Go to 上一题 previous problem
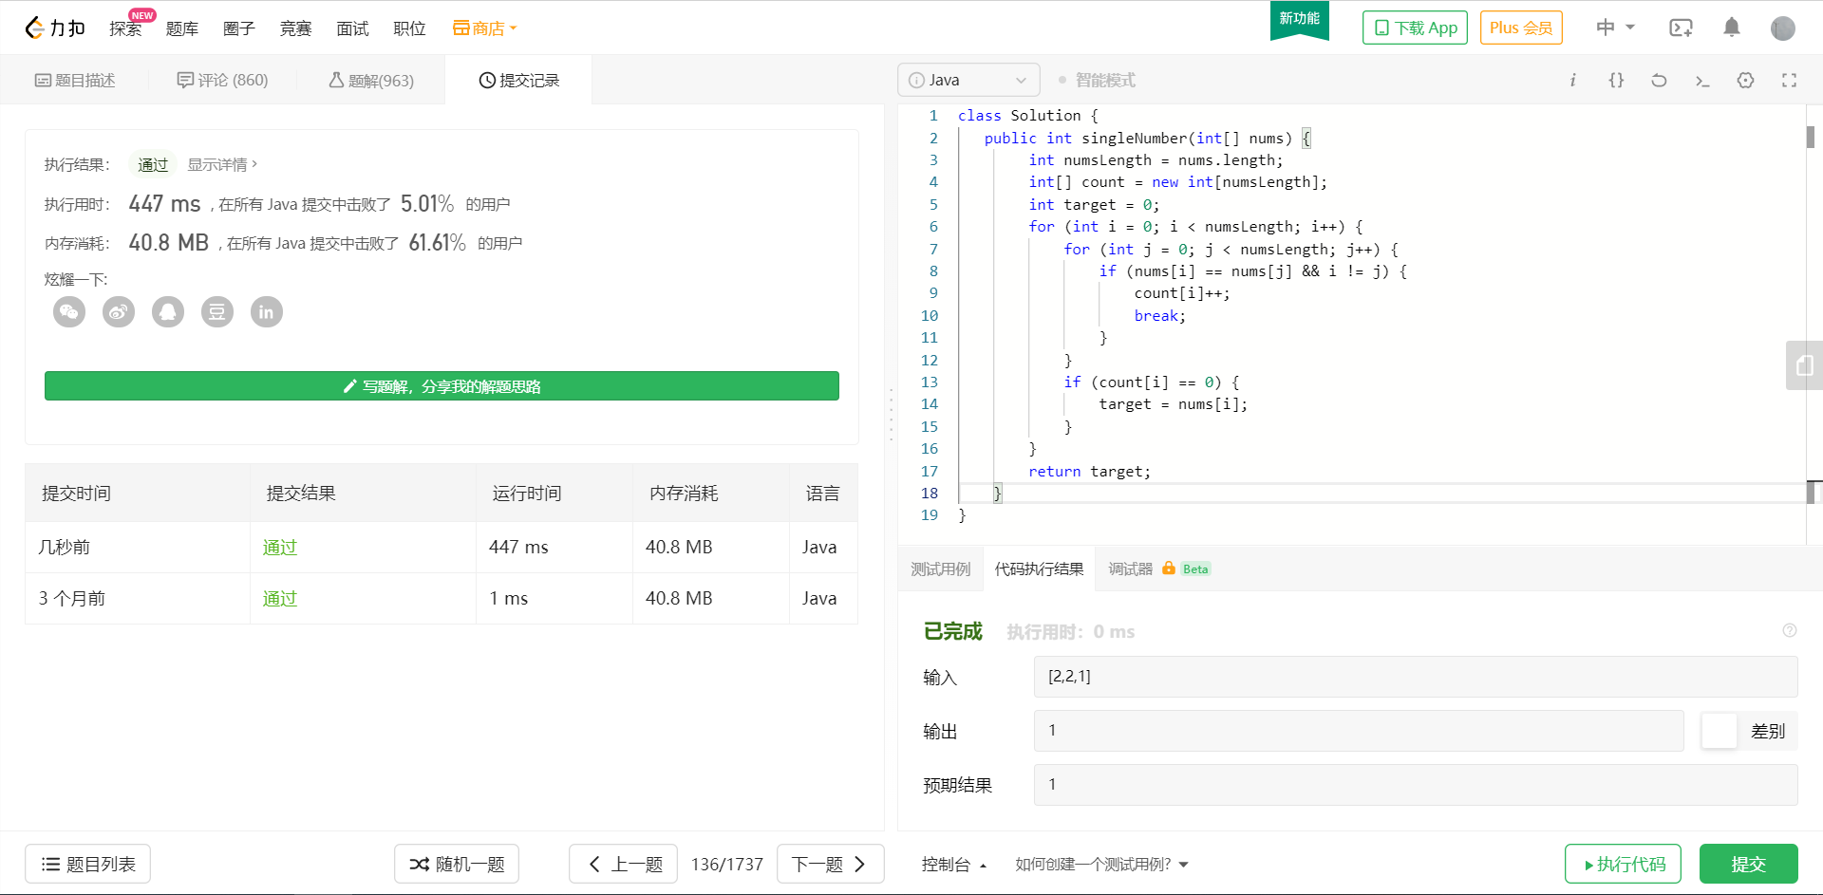This screenshot has height=895, width=1823. pos(623,864)
